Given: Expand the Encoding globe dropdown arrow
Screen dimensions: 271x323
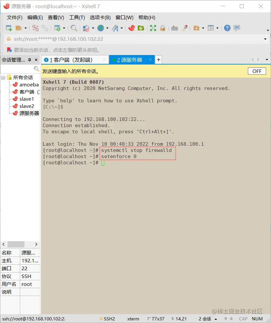Looking at the screenshot, I should pyautogui.click(x=107, y=28).
